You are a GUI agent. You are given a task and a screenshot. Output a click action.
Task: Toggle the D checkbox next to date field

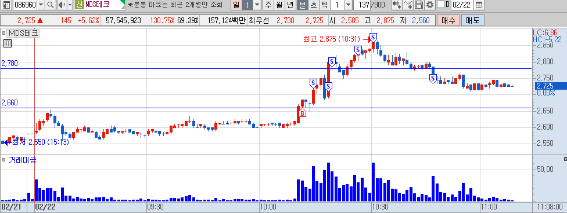pos(440,5)
